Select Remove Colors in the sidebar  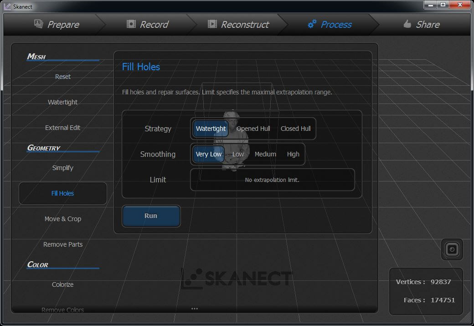[x=62, y=310]
